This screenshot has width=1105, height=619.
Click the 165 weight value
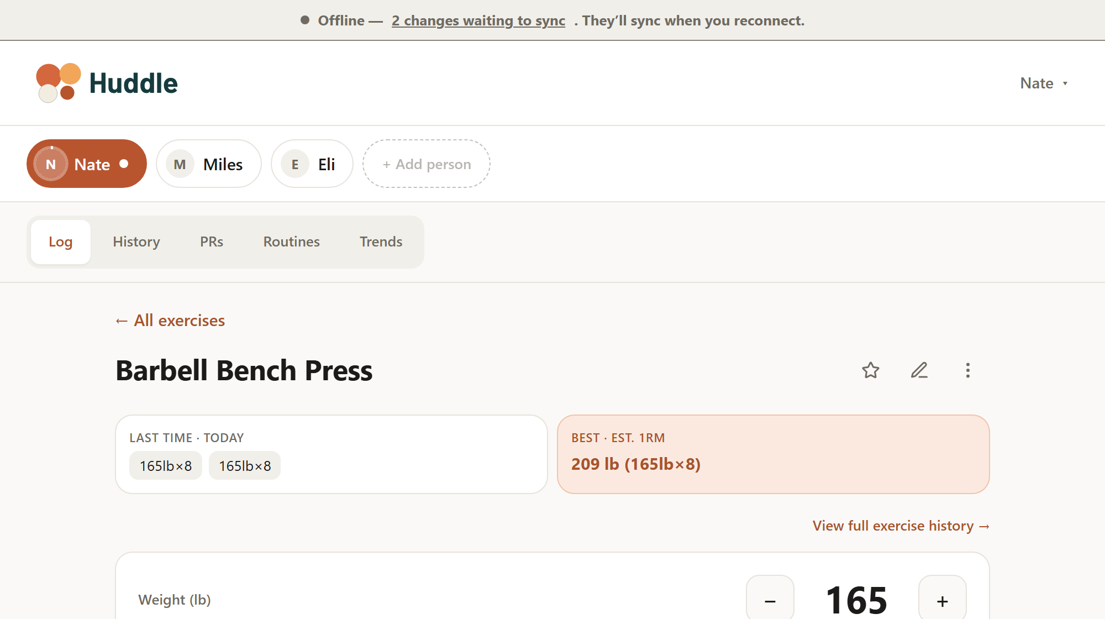856,600
